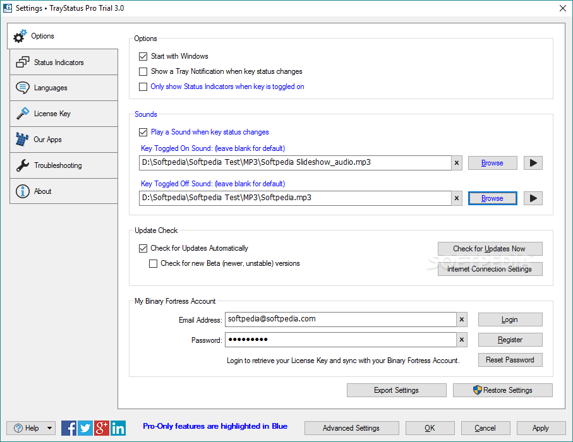This screenshot has height=442, width=573.
Task: Open the About tab
Action: 64,191
